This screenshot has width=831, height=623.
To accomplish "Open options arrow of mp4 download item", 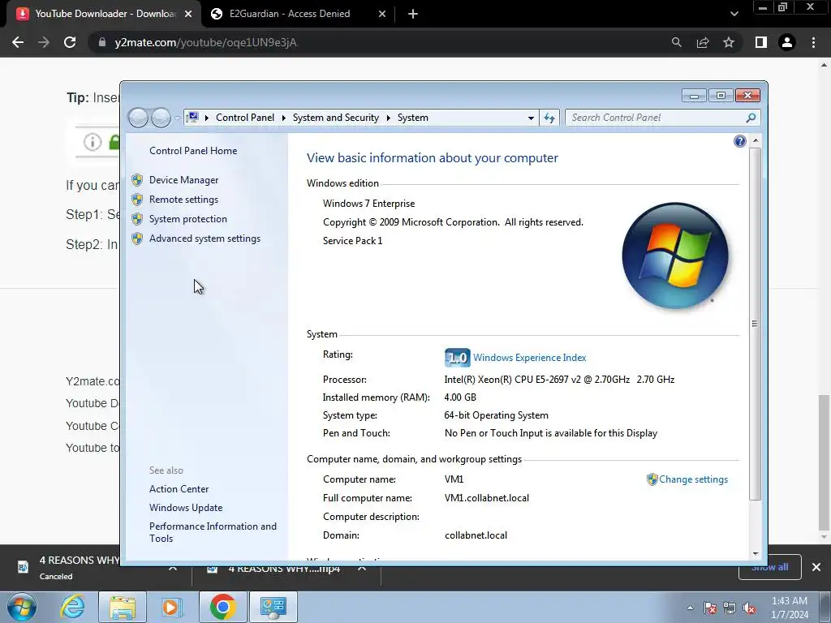I will [x=362, y=568].
